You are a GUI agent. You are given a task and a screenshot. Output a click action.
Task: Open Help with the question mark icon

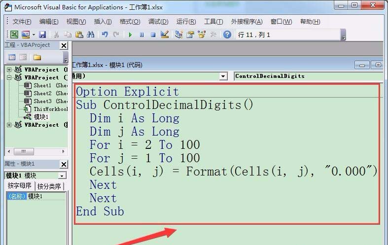pyautogui.click(x=227, y=35)
